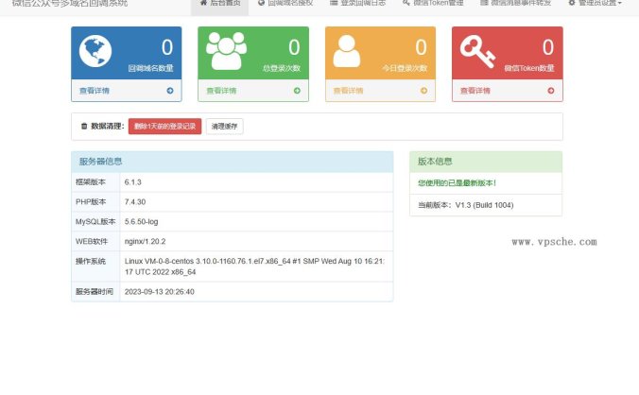Expand the 管理员设置 dropdown menu
Image resolution: width=639 pixels, height=395 pixels.
coord(595,3)
